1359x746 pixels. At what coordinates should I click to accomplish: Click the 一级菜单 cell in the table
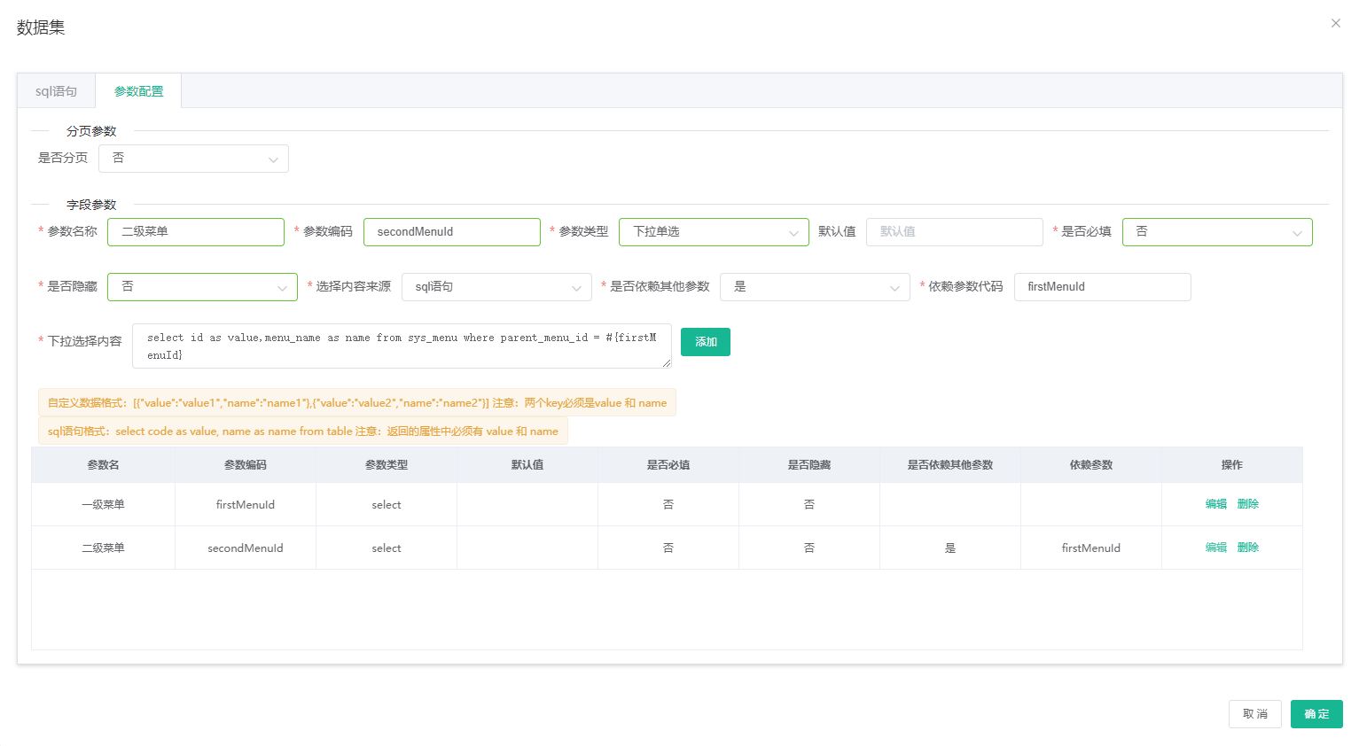(104, 505)
